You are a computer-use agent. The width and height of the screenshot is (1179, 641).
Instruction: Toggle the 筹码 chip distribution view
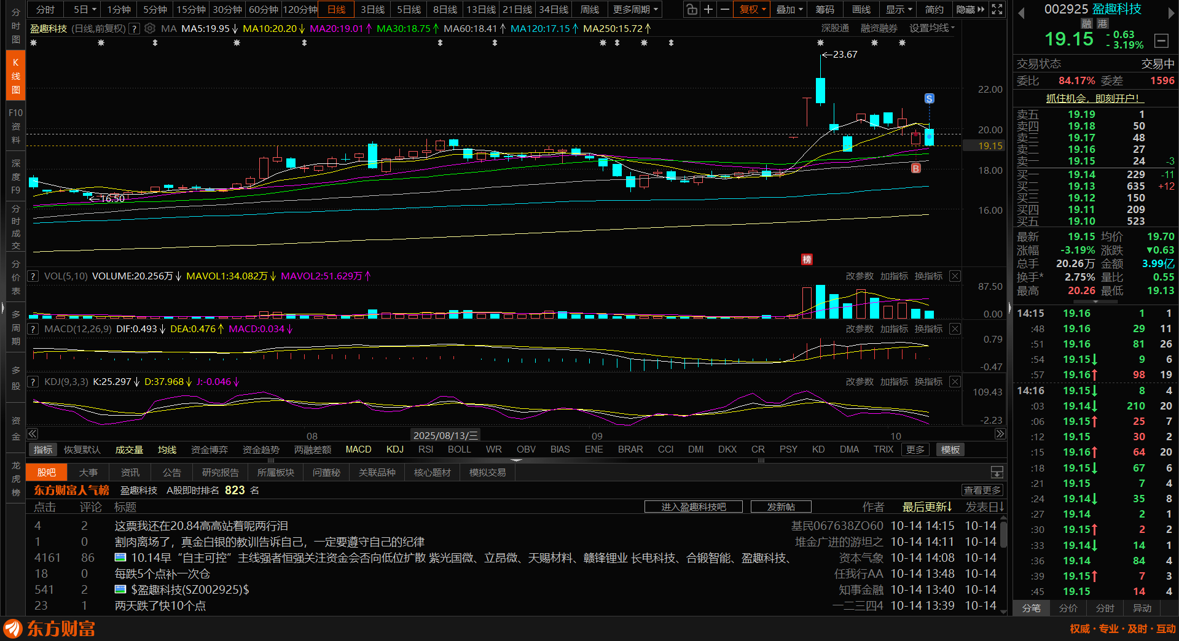click(x=825, y=9)
